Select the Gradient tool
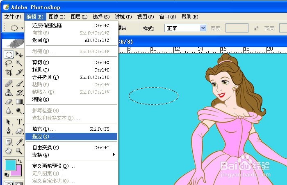 tap(19, 102)
